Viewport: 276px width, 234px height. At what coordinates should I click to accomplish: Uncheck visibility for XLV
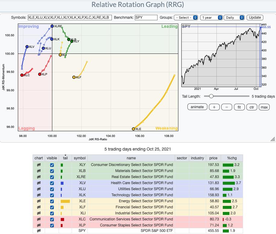tap(52, 183)
